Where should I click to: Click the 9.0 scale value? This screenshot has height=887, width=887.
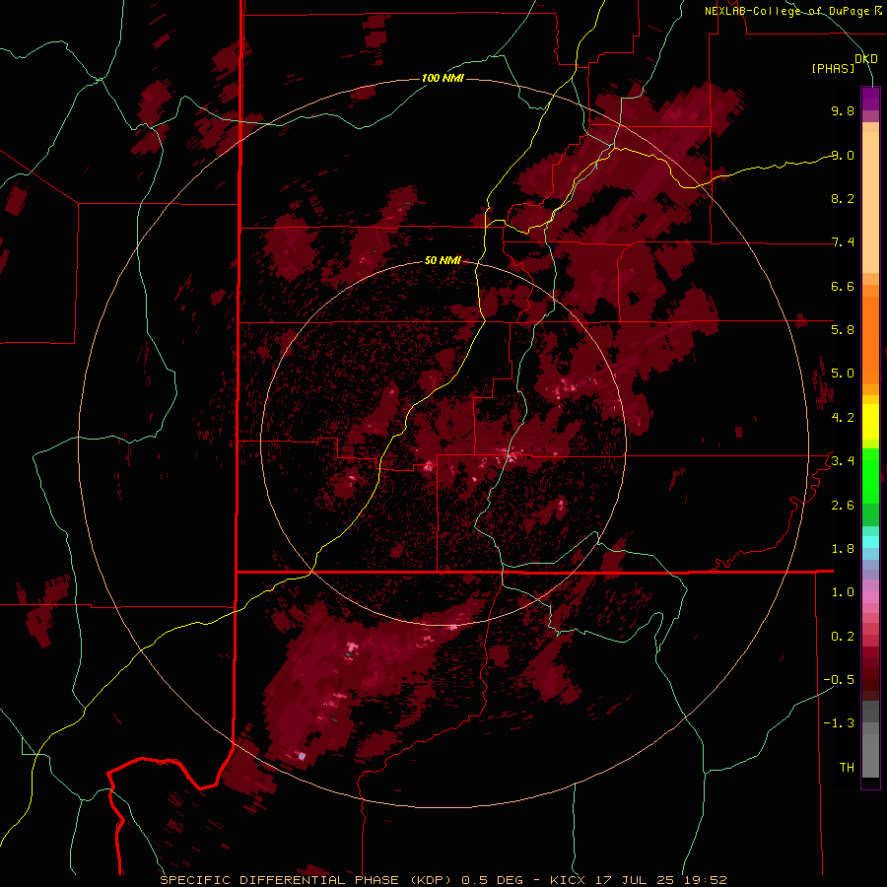[x=843, y=155]
